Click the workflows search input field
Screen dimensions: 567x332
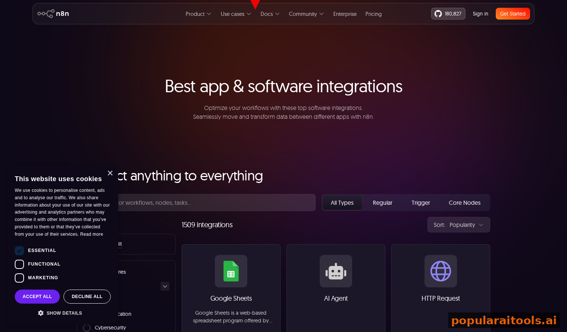(221, 203)
